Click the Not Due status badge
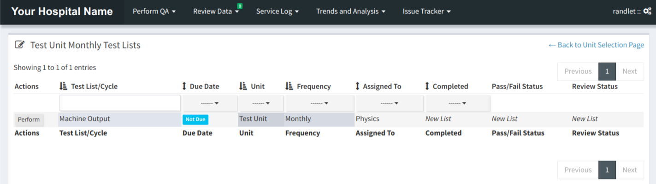The image size is (656, 184). click(x=195, y=119)
